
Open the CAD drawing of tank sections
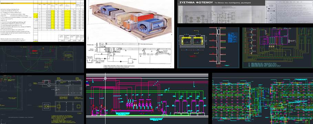tap(42, 100)
